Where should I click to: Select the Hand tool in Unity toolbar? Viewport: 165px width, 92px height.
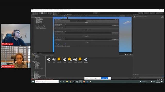tap(33, 13)
